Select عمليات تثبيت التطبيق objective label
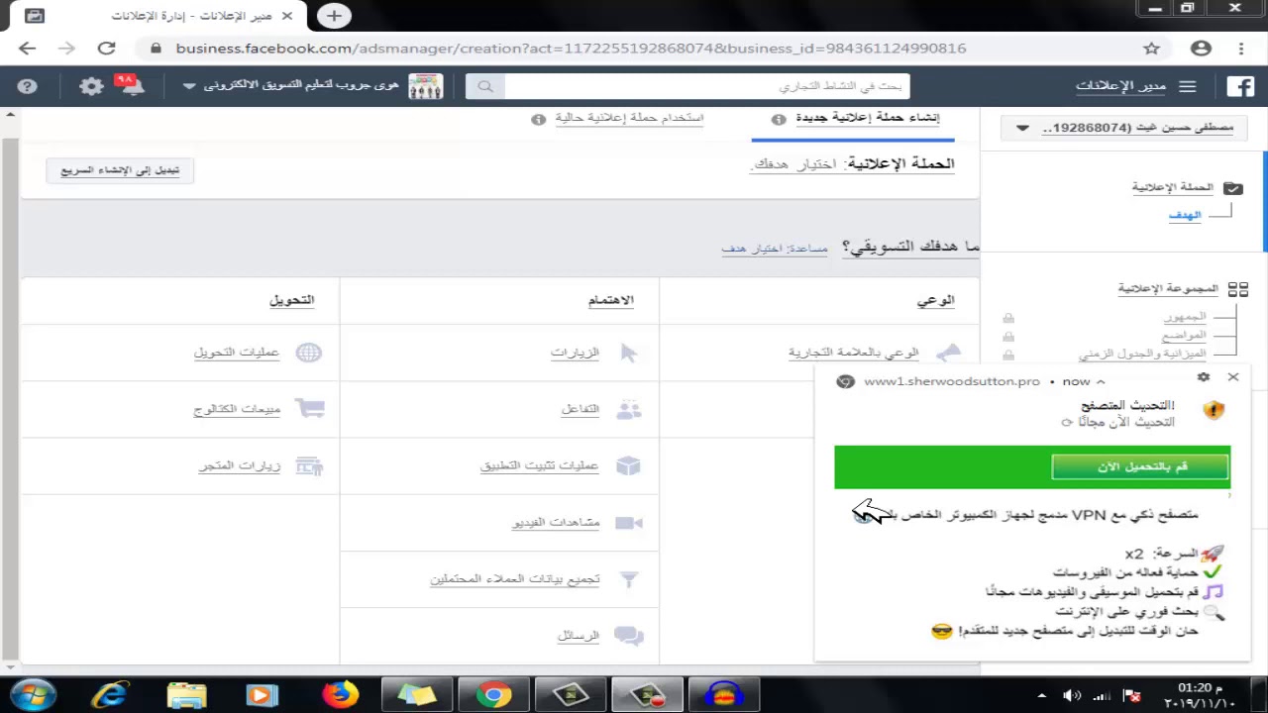 click(x=540, y=465)
